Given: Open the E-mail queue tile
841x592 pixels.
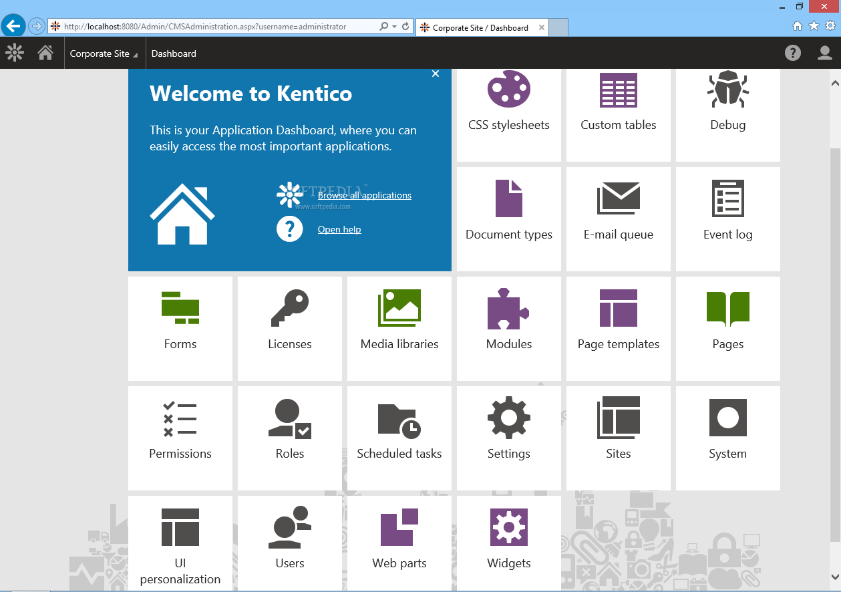Looking at the screenshot, I should click(619, 219).
